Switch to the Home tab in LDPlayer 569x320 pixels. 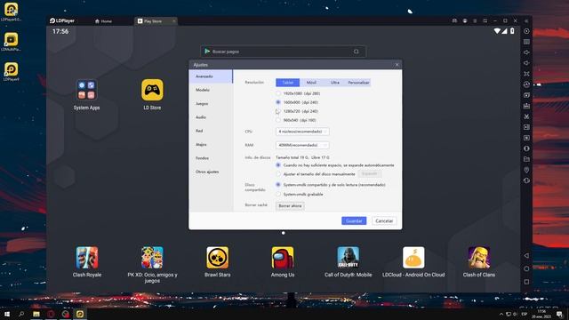103,21
